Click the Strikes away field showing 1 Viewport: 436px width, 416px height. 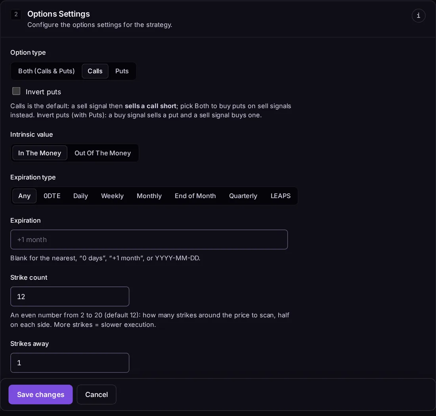[70, 363]
